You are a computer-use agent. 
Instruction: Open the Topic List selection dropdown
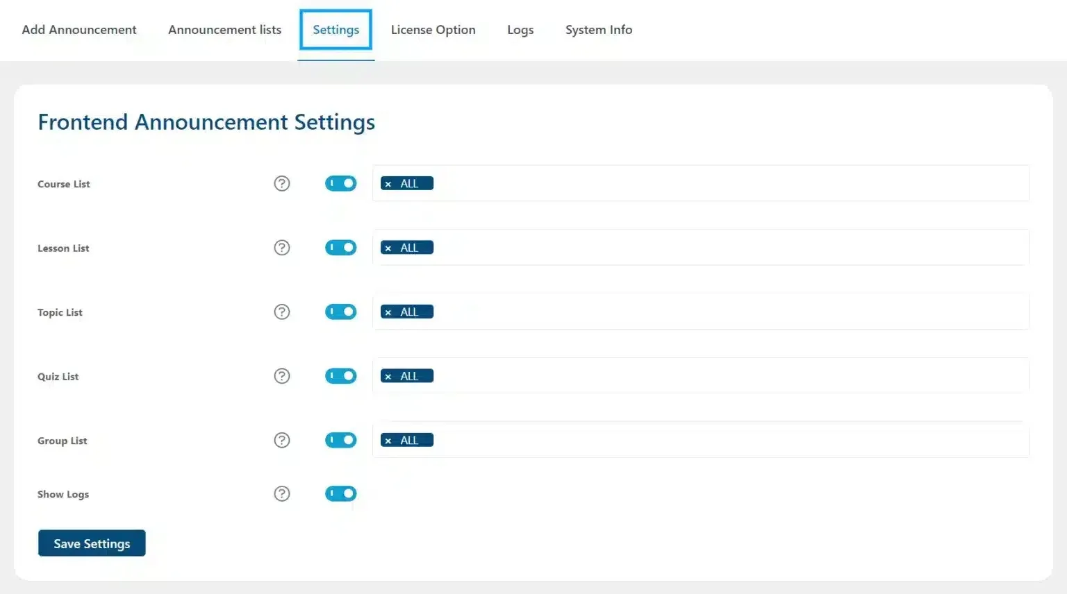[695, 312]
